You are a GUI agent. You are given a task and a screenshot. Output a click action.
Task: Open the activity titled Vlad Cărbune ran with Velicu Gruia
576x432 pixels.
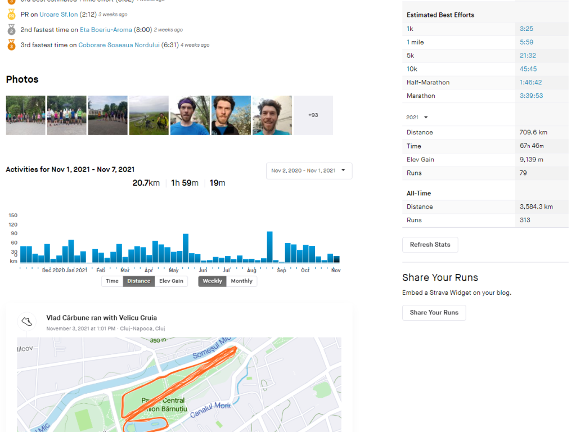pos(101,318)
